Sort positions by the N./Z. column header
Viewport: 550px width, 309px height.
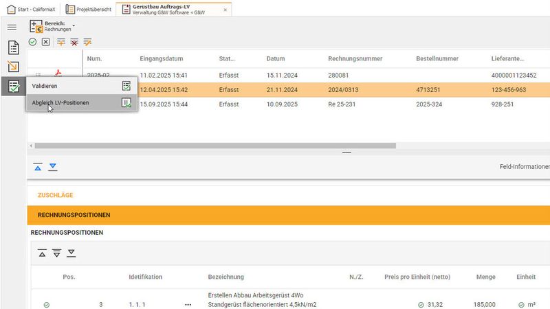pyautogui.click(x=356, y=277)
